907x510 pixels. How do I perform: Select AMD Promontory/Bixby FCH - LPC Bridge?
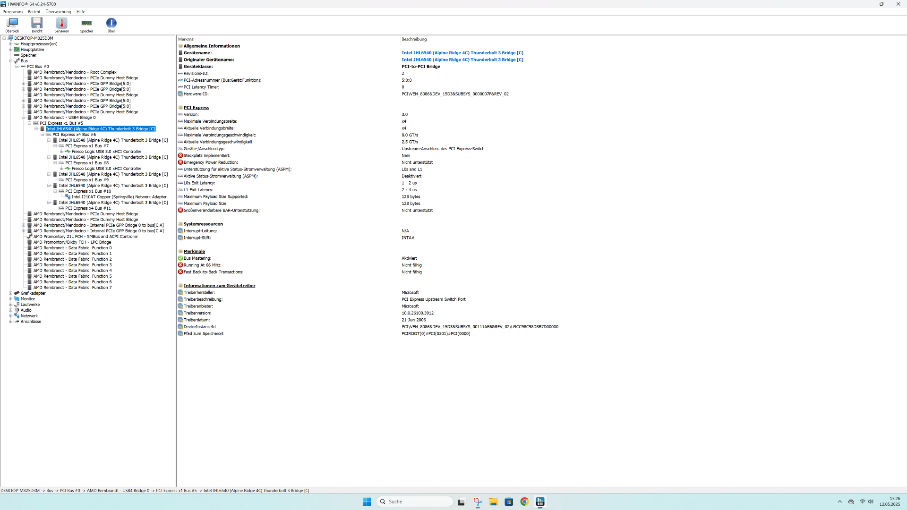click(x=72, y=242)
